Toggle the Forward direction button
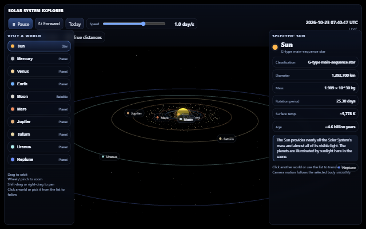This screenshot has height=229, width=366. (49, 23)
